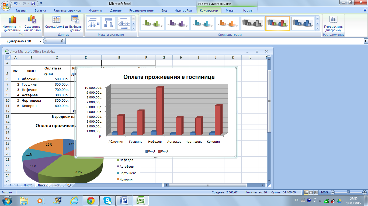Click the 100% zoom level label

coord(324,192)
